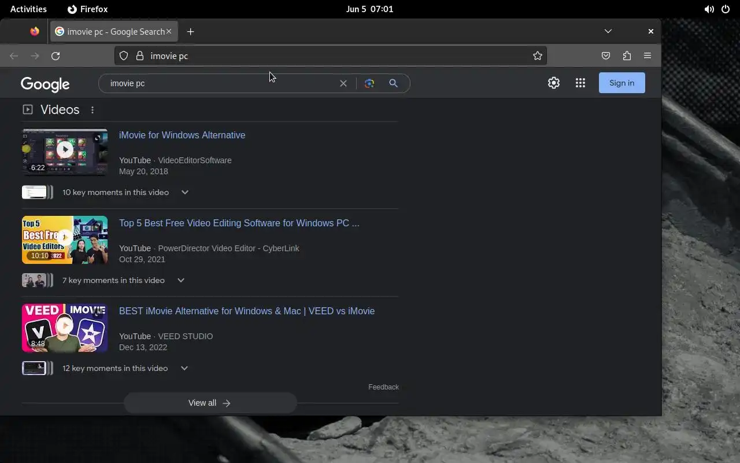Open the tracking protection shield icon
The width and height of the screenshot is (740, 463).
point(123,56)
